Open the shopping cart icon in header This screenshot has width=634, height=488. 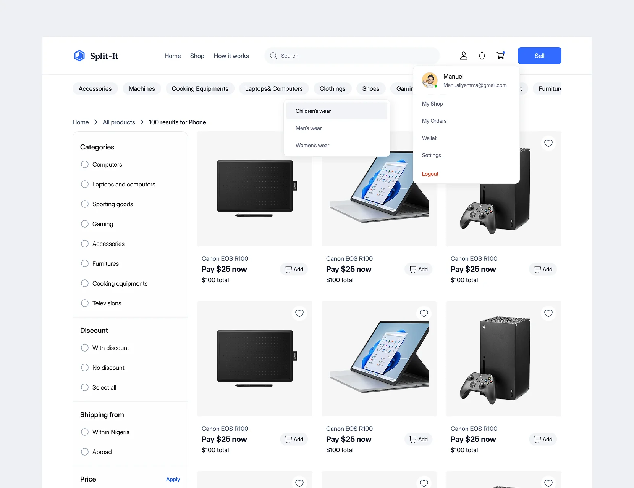click(500, 56)
